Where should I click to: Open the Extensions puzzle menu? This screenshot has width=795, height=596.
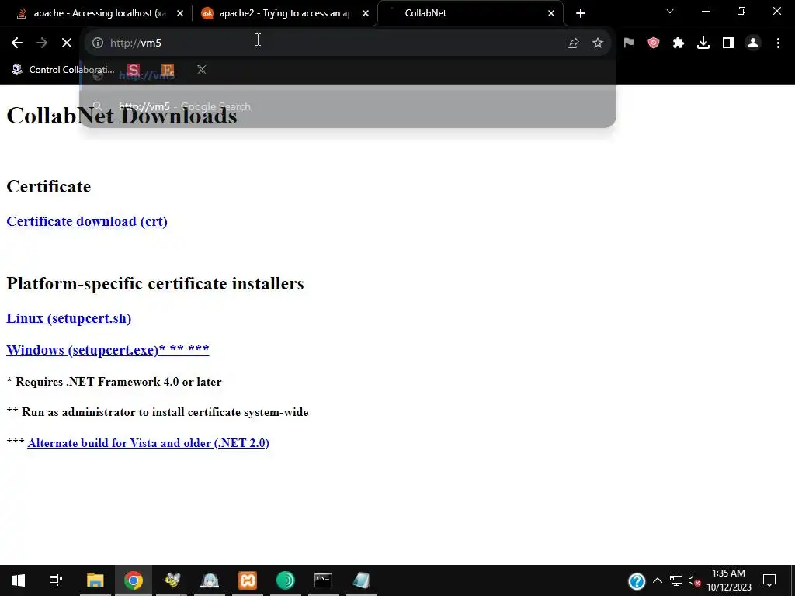pyautogui.click(x=679, y=43)
